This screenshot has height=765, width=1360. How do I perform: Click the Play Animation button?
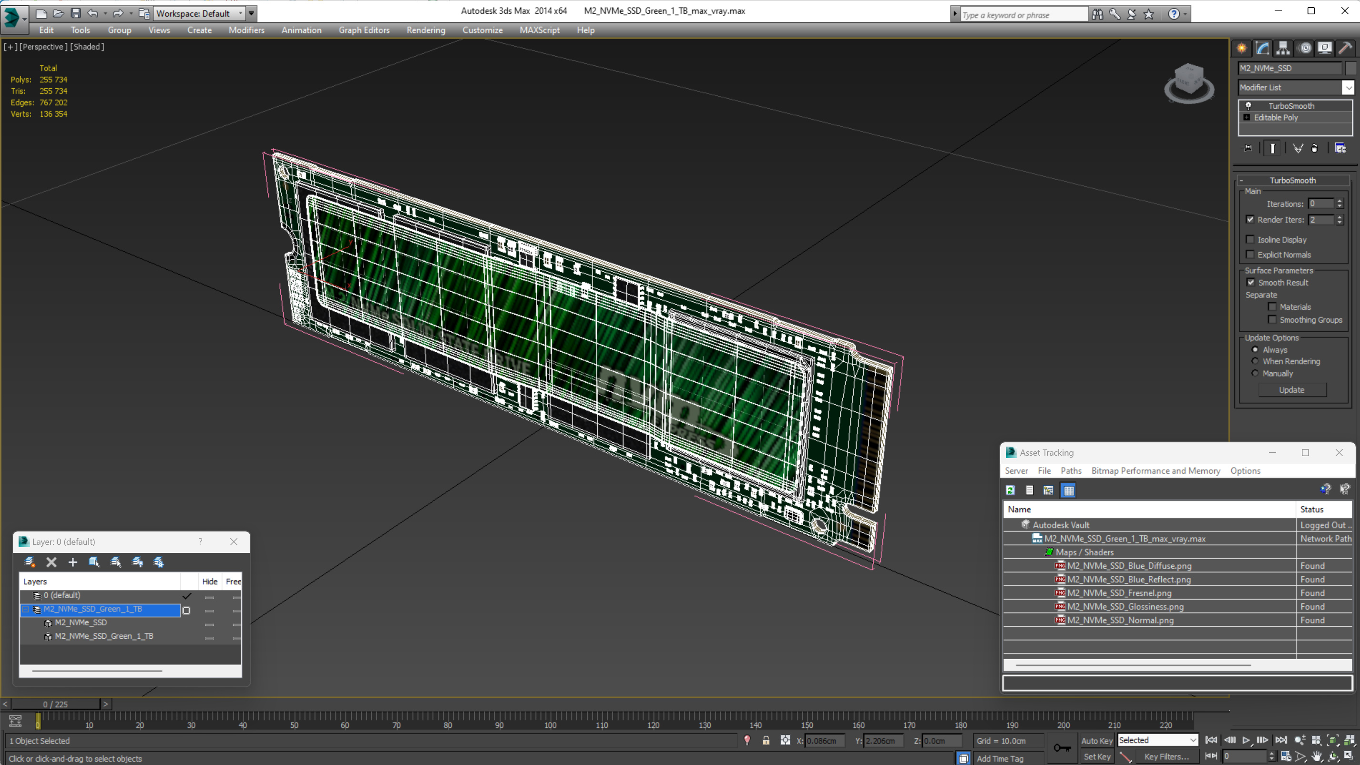[x=1246, y=740]
